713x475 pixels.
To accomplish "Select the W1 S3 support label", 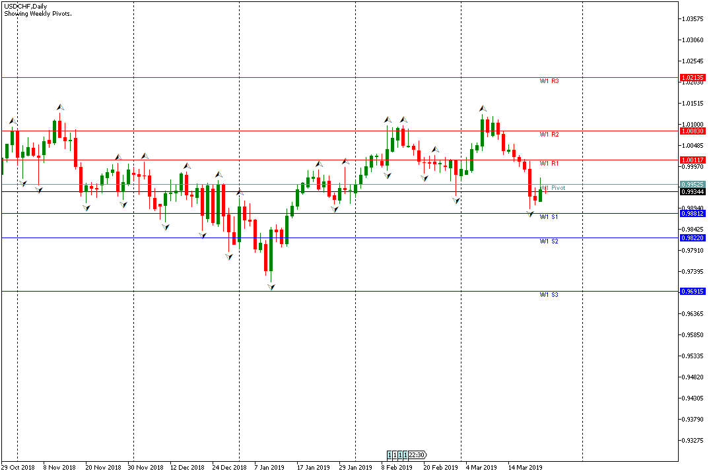I will coord(549,295).
